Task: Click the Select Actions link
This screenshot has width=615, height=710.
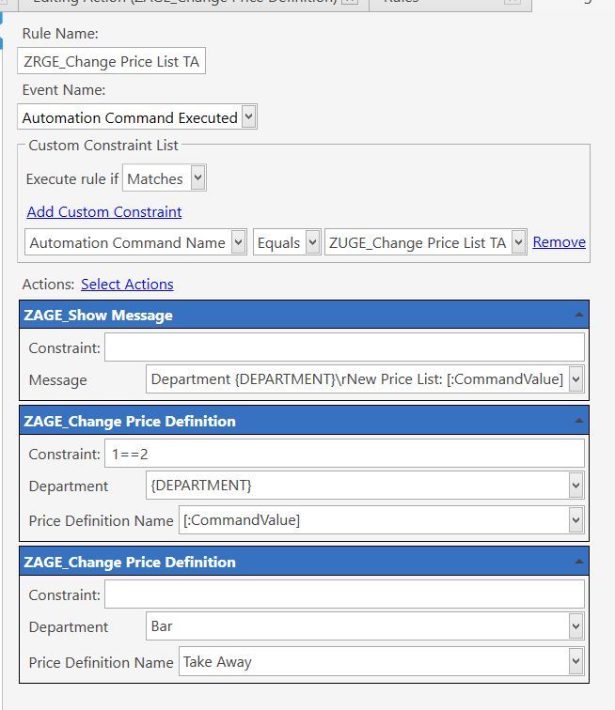Action: (x=127, y=284)
